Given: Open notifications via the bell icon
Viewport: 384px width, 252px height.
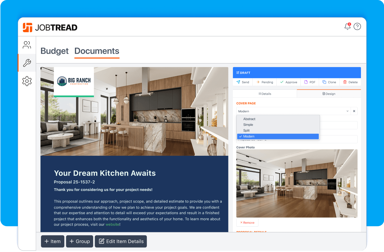Looking at the screenshot, I should click(x=347, y=27).
